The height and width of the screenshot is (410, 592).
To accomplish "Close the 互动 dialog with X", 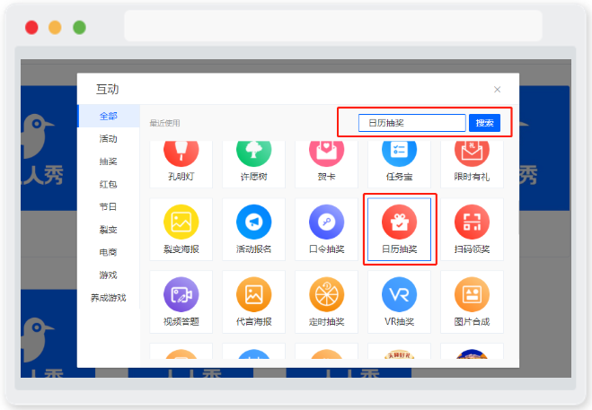I will coord(498,90).
